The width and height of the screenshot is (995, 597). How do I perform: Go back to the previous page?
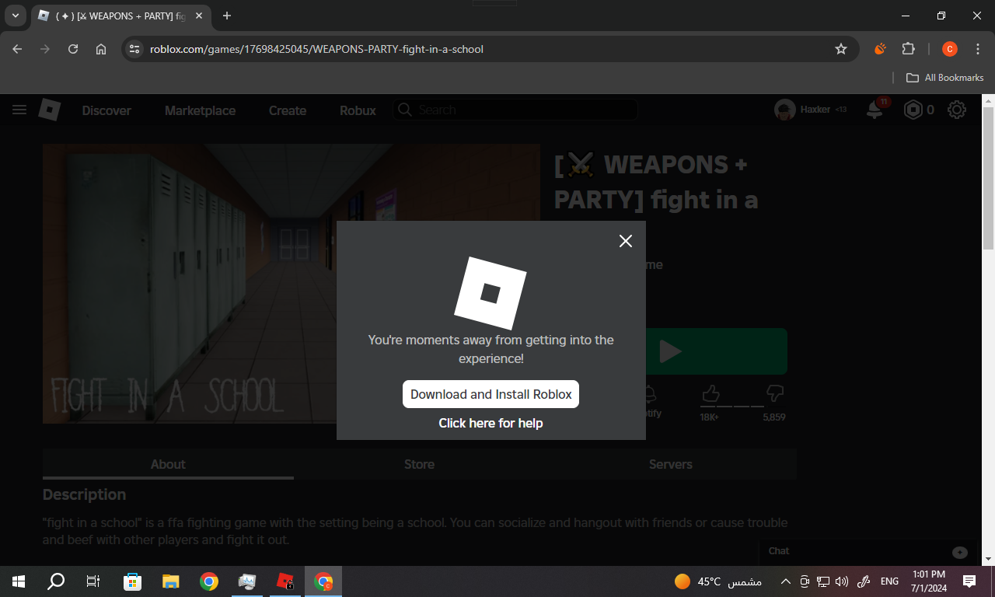tap(18, 49)
